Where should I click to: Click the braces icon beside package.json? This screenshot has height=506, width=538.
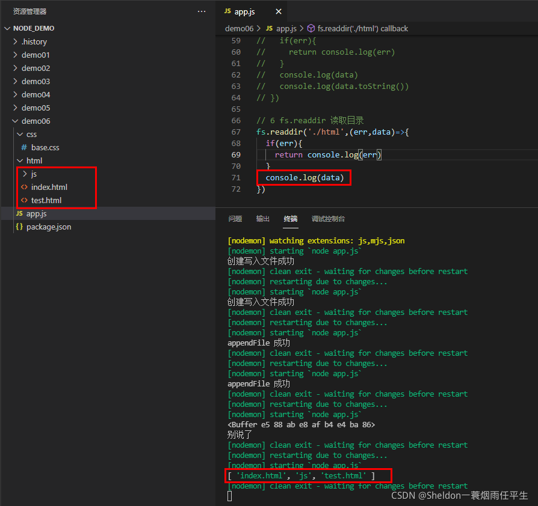coord(19,227)
